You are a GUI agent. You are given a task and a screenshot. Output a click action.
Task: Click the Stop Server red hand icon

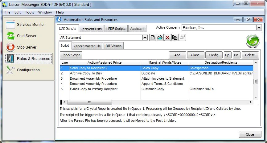point(10,47)
